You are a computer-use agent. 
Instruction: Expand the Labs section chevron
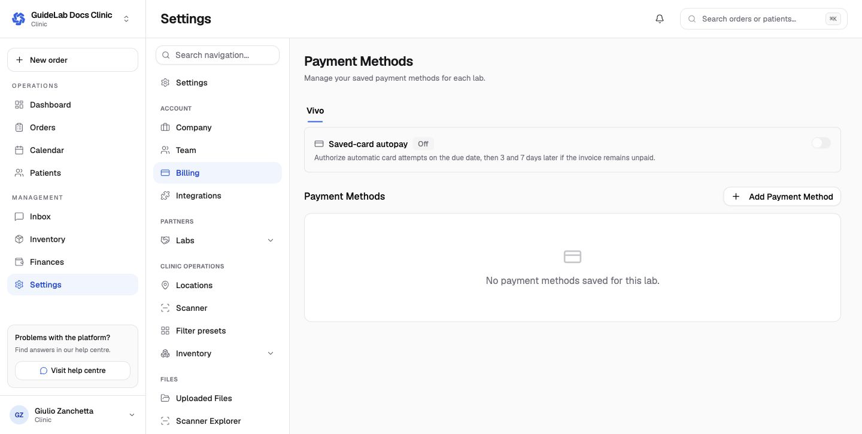[270, 240]
